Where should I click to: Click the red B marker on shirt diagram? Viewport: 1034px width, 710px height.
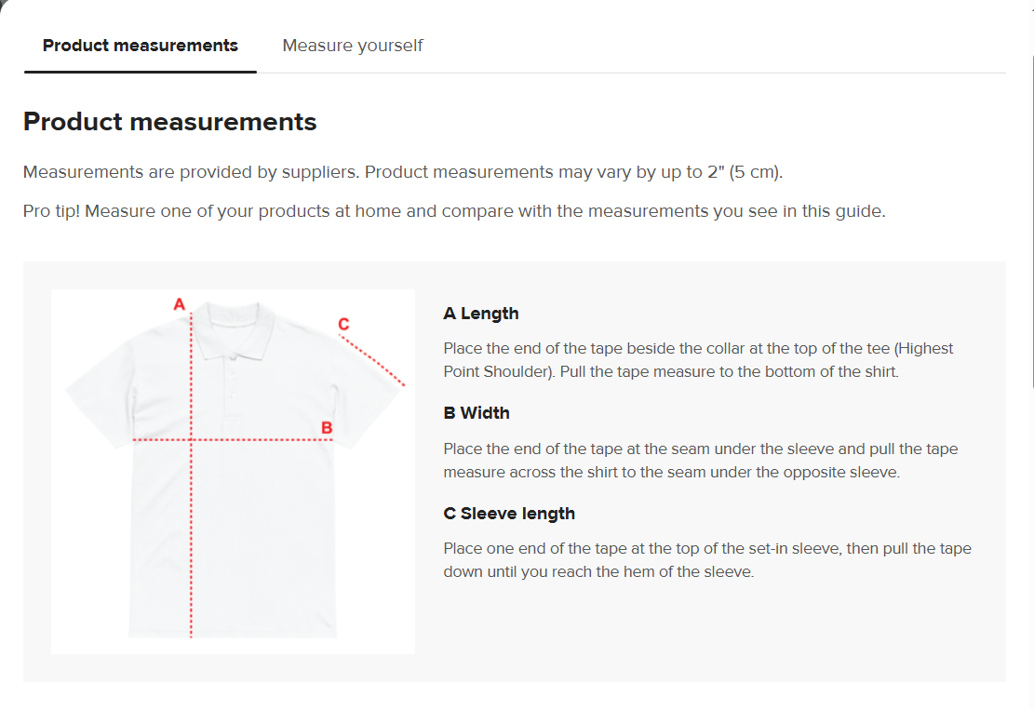pos(327,427)
